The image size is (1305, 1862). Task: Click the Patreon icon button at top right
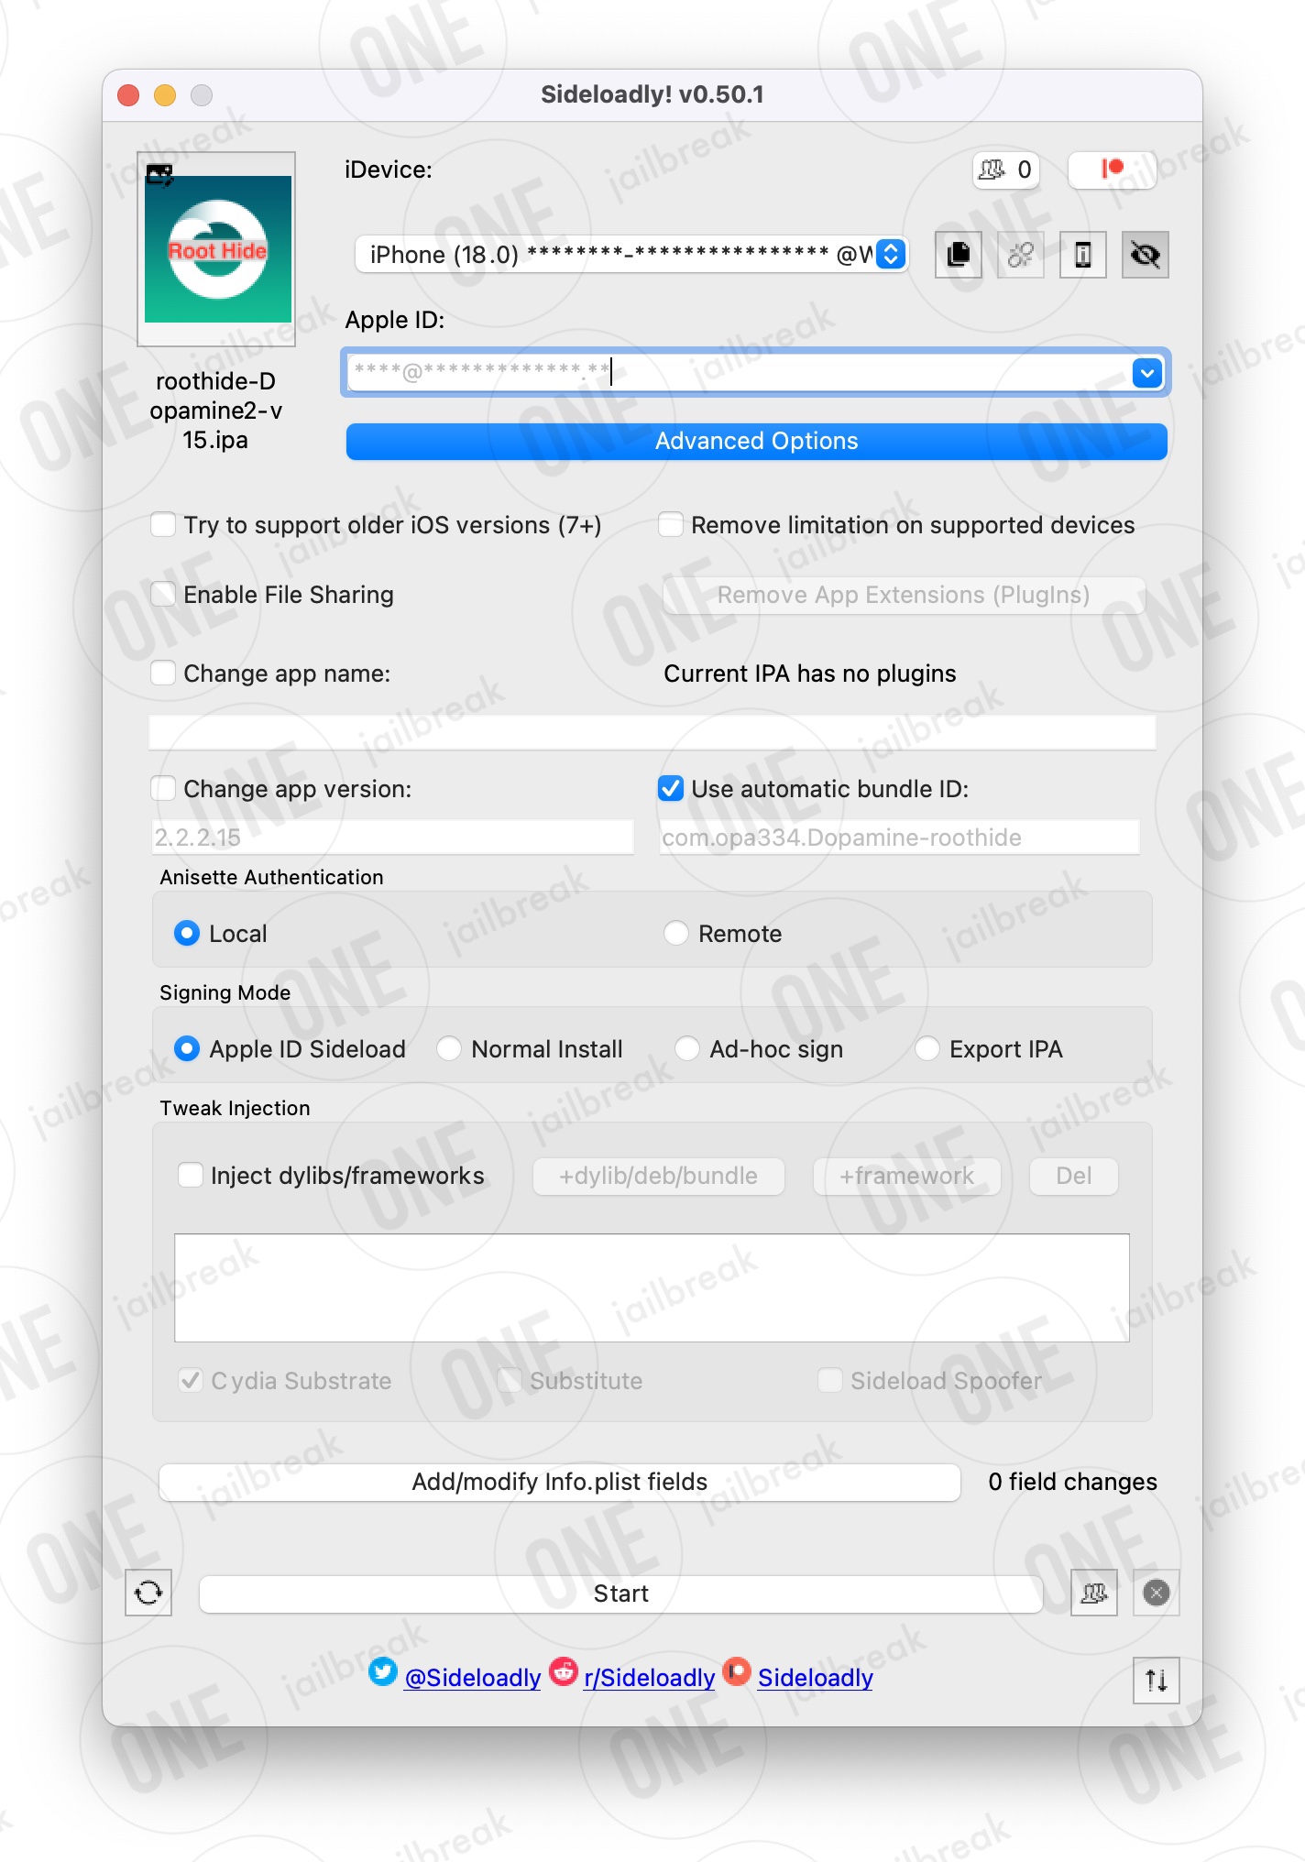coord(1113,170)
